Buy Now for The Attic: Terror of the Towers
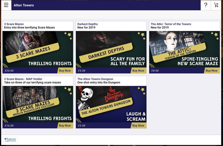 [x=212, y=71]
